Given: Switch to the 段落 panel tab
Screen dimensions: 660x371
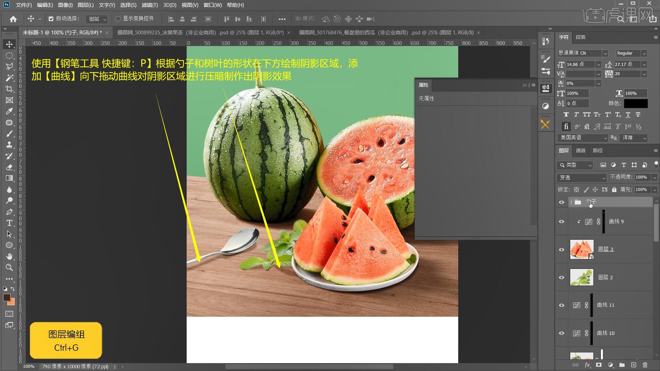Looking at the screenshot, I should coord(580,37).
